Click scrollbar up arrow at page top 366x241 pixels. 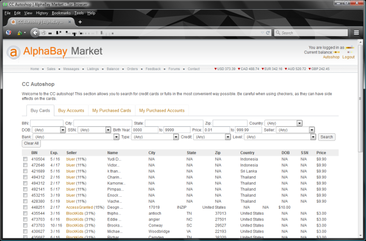361,42
